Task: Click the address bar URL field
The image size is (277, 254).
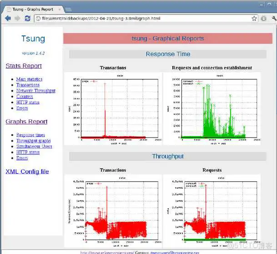Action: 136,19
